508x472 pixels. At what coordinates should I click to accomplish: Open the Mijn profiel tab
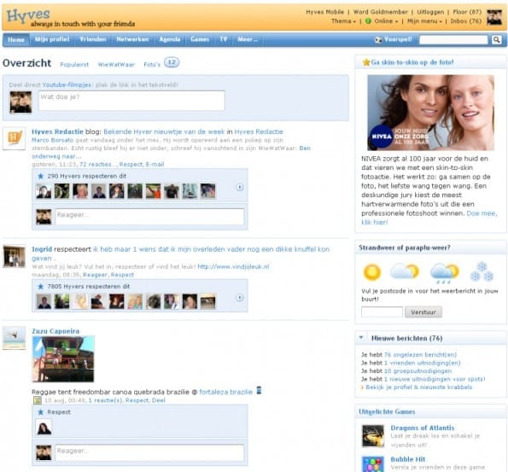pyautogui.click(x=52, y=39)
